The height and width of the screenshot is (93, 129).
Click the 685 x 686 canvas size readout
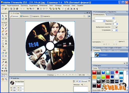pos(82,75)
